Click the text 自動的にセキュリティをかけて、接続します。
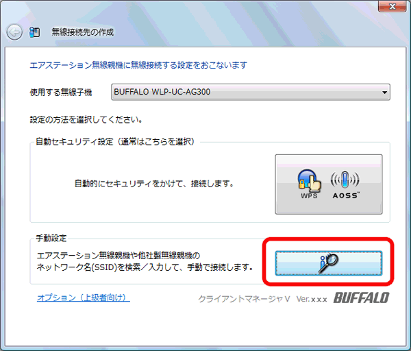The image size is (411, 351). pos(154,184)
